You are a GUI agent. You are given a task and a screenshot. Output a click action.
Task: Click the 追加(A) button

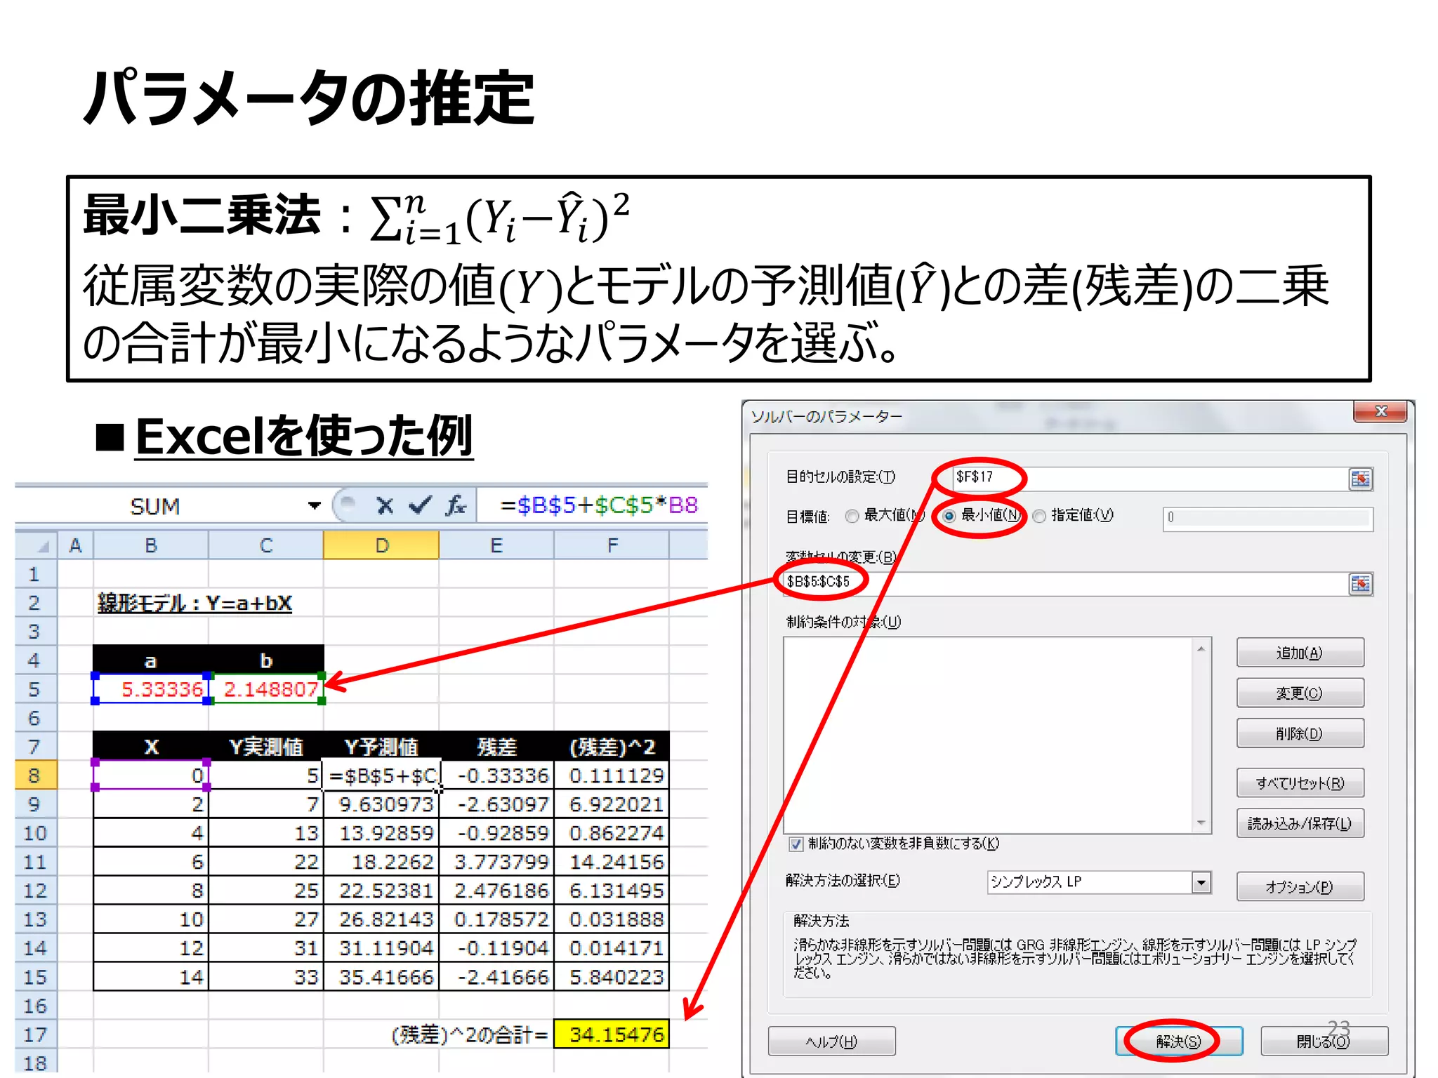pos(1300,653)
